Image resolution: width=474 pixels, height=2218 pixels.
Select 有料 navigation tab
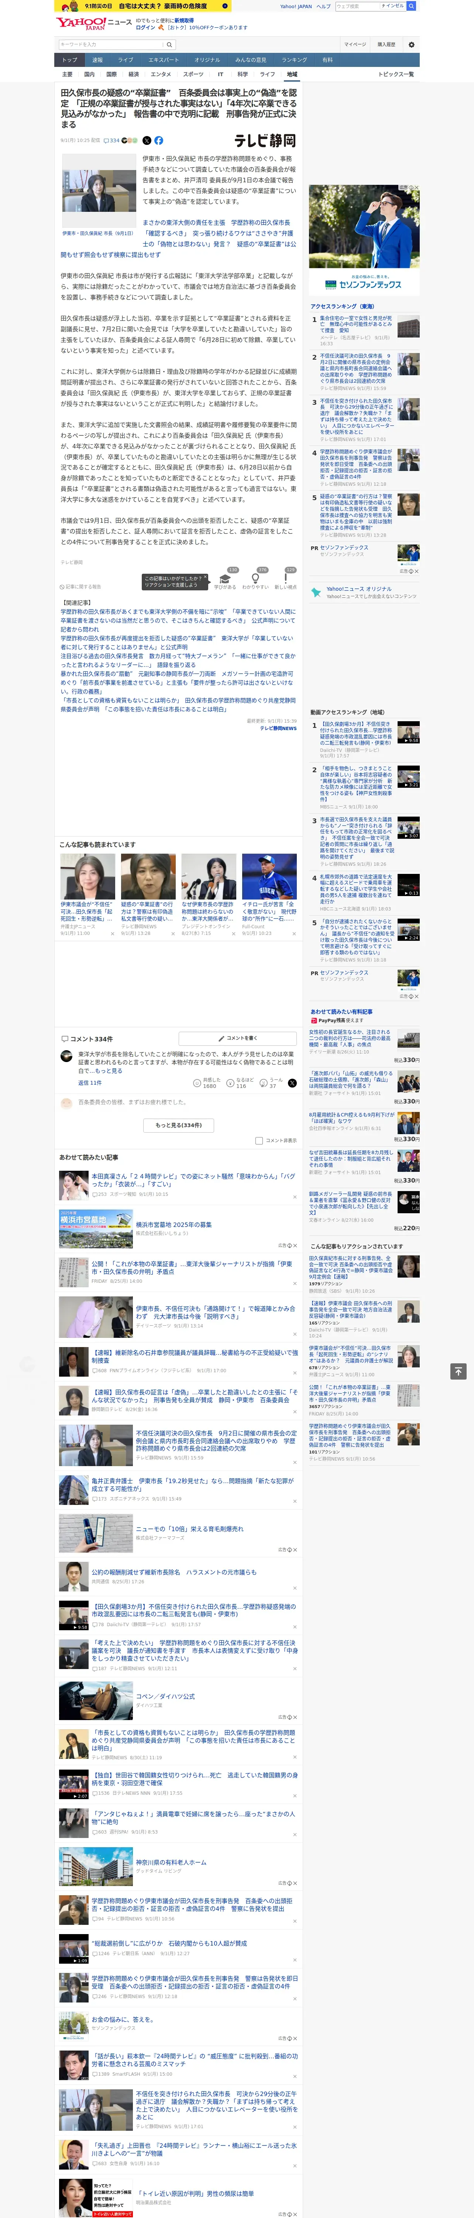[327, 60]
